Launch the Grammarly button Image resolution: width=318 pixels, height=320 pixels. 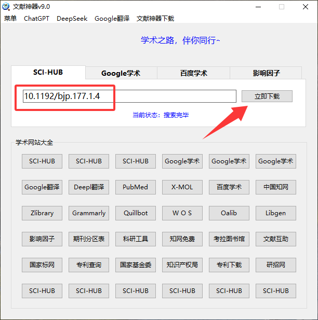pos(89,213)
